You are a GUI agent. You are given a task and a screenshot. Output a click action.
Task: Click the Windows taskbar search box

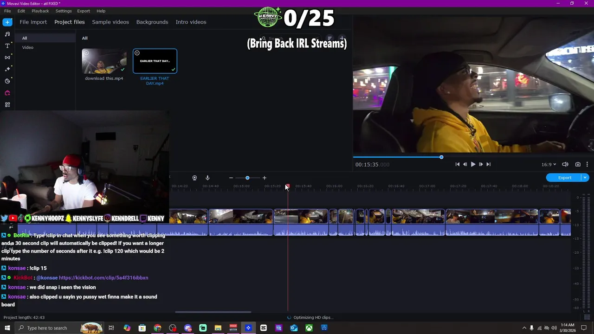[59, 328]
